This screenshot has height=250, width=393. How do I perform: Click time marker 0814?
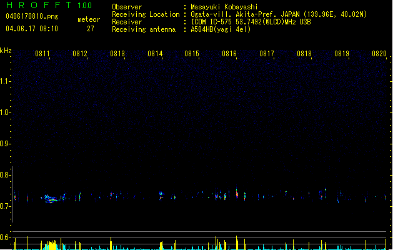155,54
